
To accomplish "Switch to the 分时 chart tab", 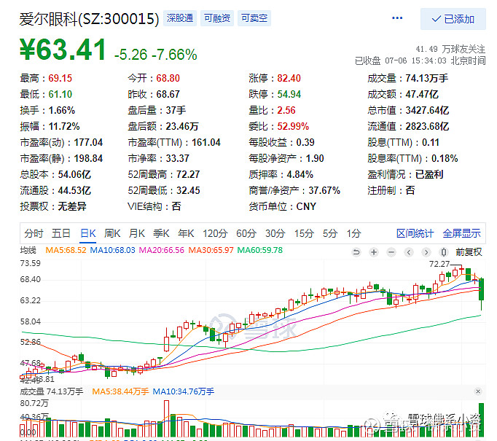I will (x=34, y=234).
